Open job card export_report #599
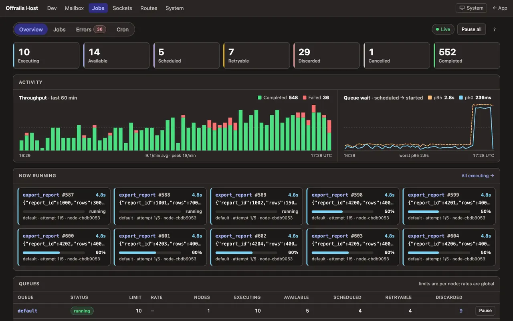The image size is (513, 321). pyautogui.click(x=449, y=206)
